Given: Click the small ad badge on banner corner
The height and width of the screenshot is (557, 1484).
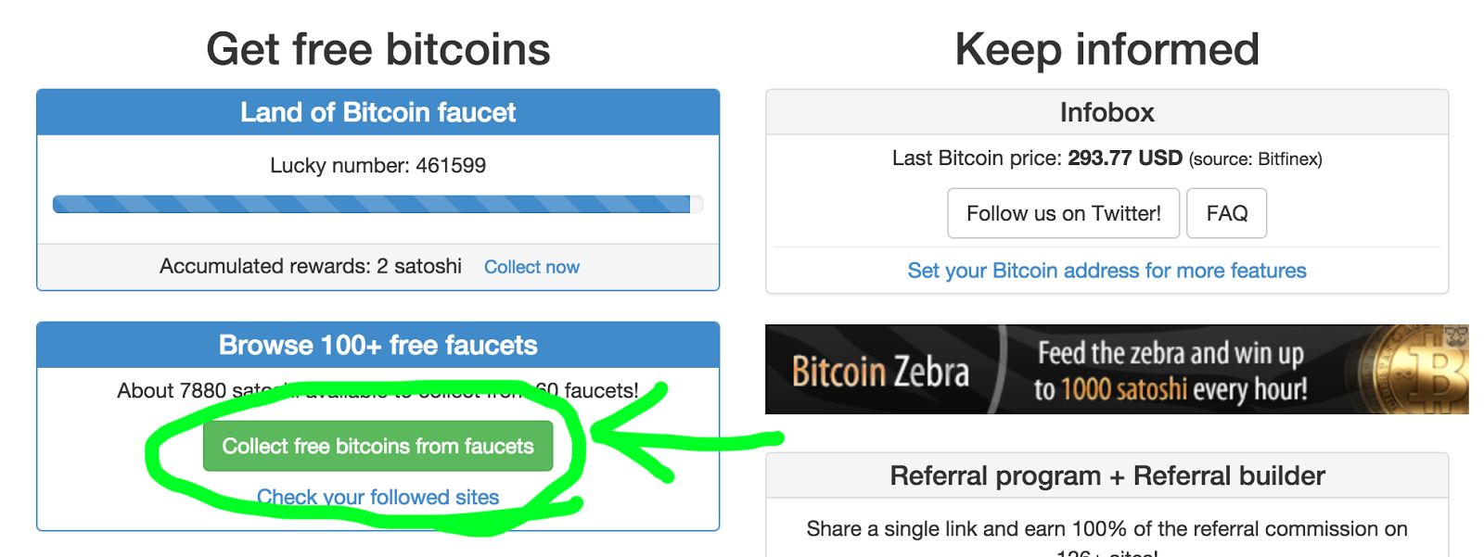Looking at the screenshot, I should (1457, 335).
